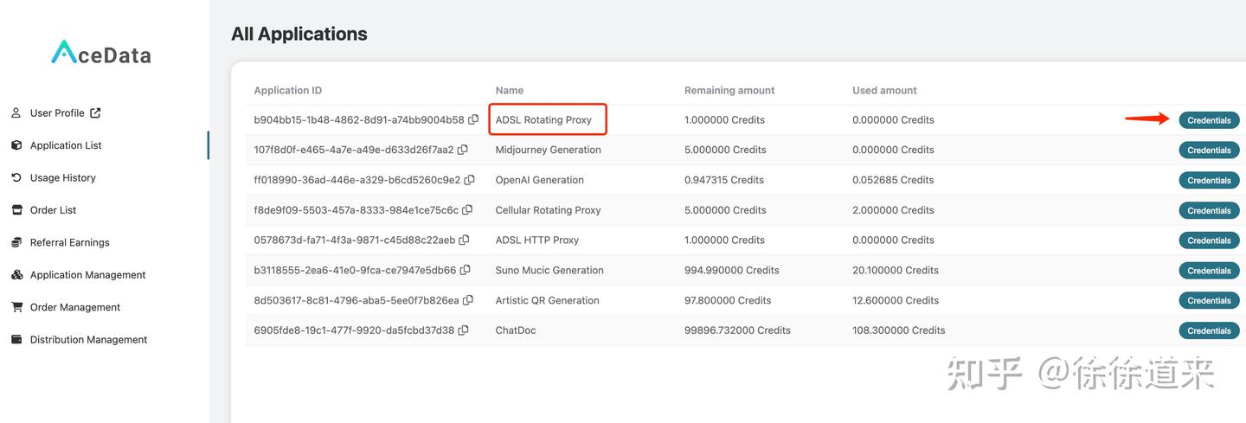This screenshot has width=1246, height=423.
Task: Select Application List in sidebar
Action: point(66,145)
